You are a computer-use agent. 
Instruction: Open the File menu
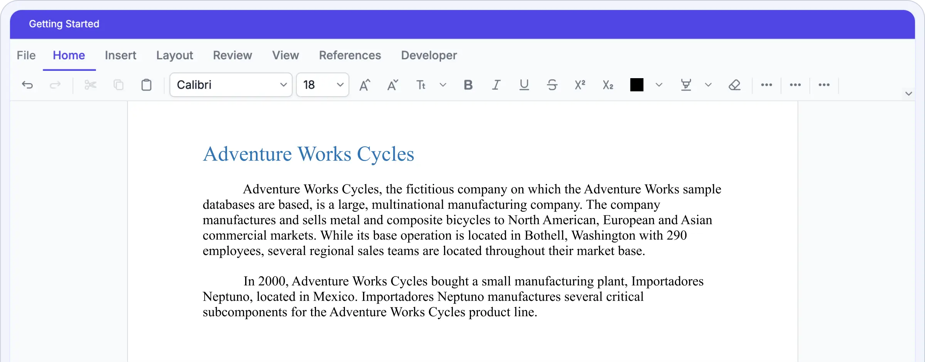pyautogui.click(x=25, y=55)
